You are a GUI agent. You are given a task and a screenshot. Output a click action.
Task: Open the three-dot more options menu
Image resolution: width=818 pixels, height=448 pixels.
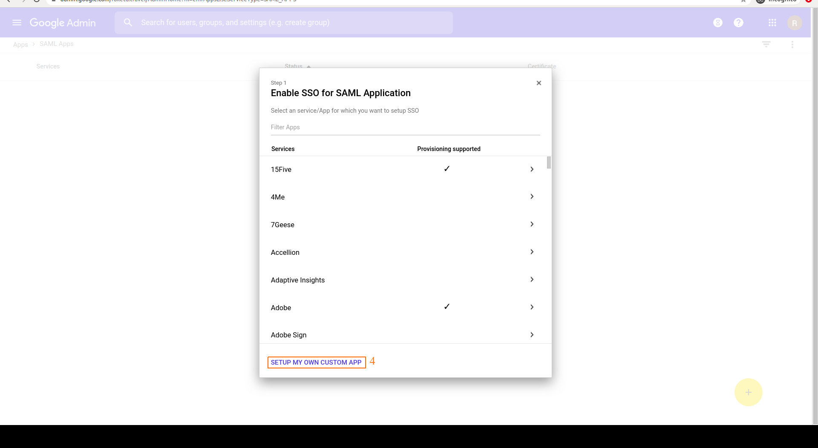coord(792,44)
